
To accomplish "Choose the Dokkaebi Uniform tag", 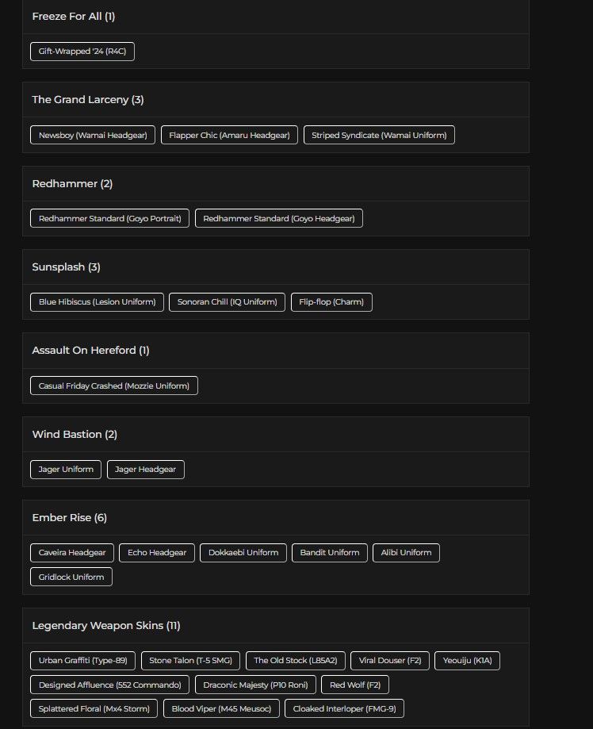I will pos(243,553).
